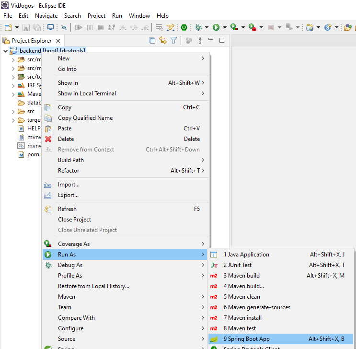Viewport: 356px width, 349px height.
Task: Open the Navigate menu
Action: point(46,16)
